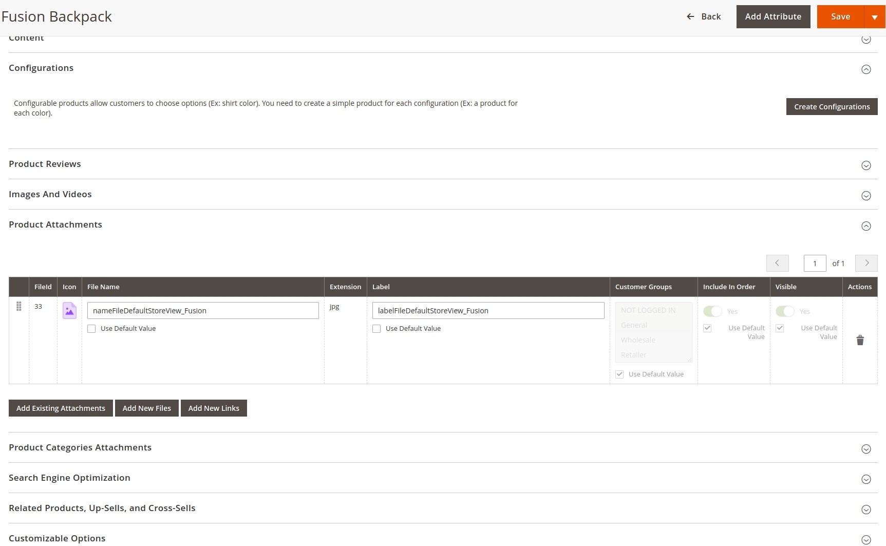
Task: Toggle the Visible switch
Action: tap(785, 311)
